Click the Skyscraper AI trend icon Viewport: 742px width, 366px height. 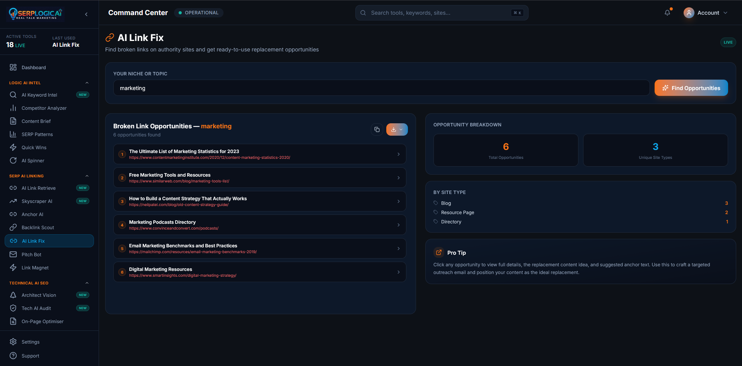point(13,201)
